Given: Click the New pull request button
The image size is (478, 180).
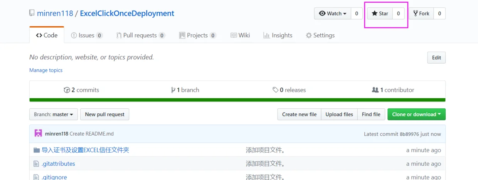Looking at the screenshot, I should pos(104,114).
